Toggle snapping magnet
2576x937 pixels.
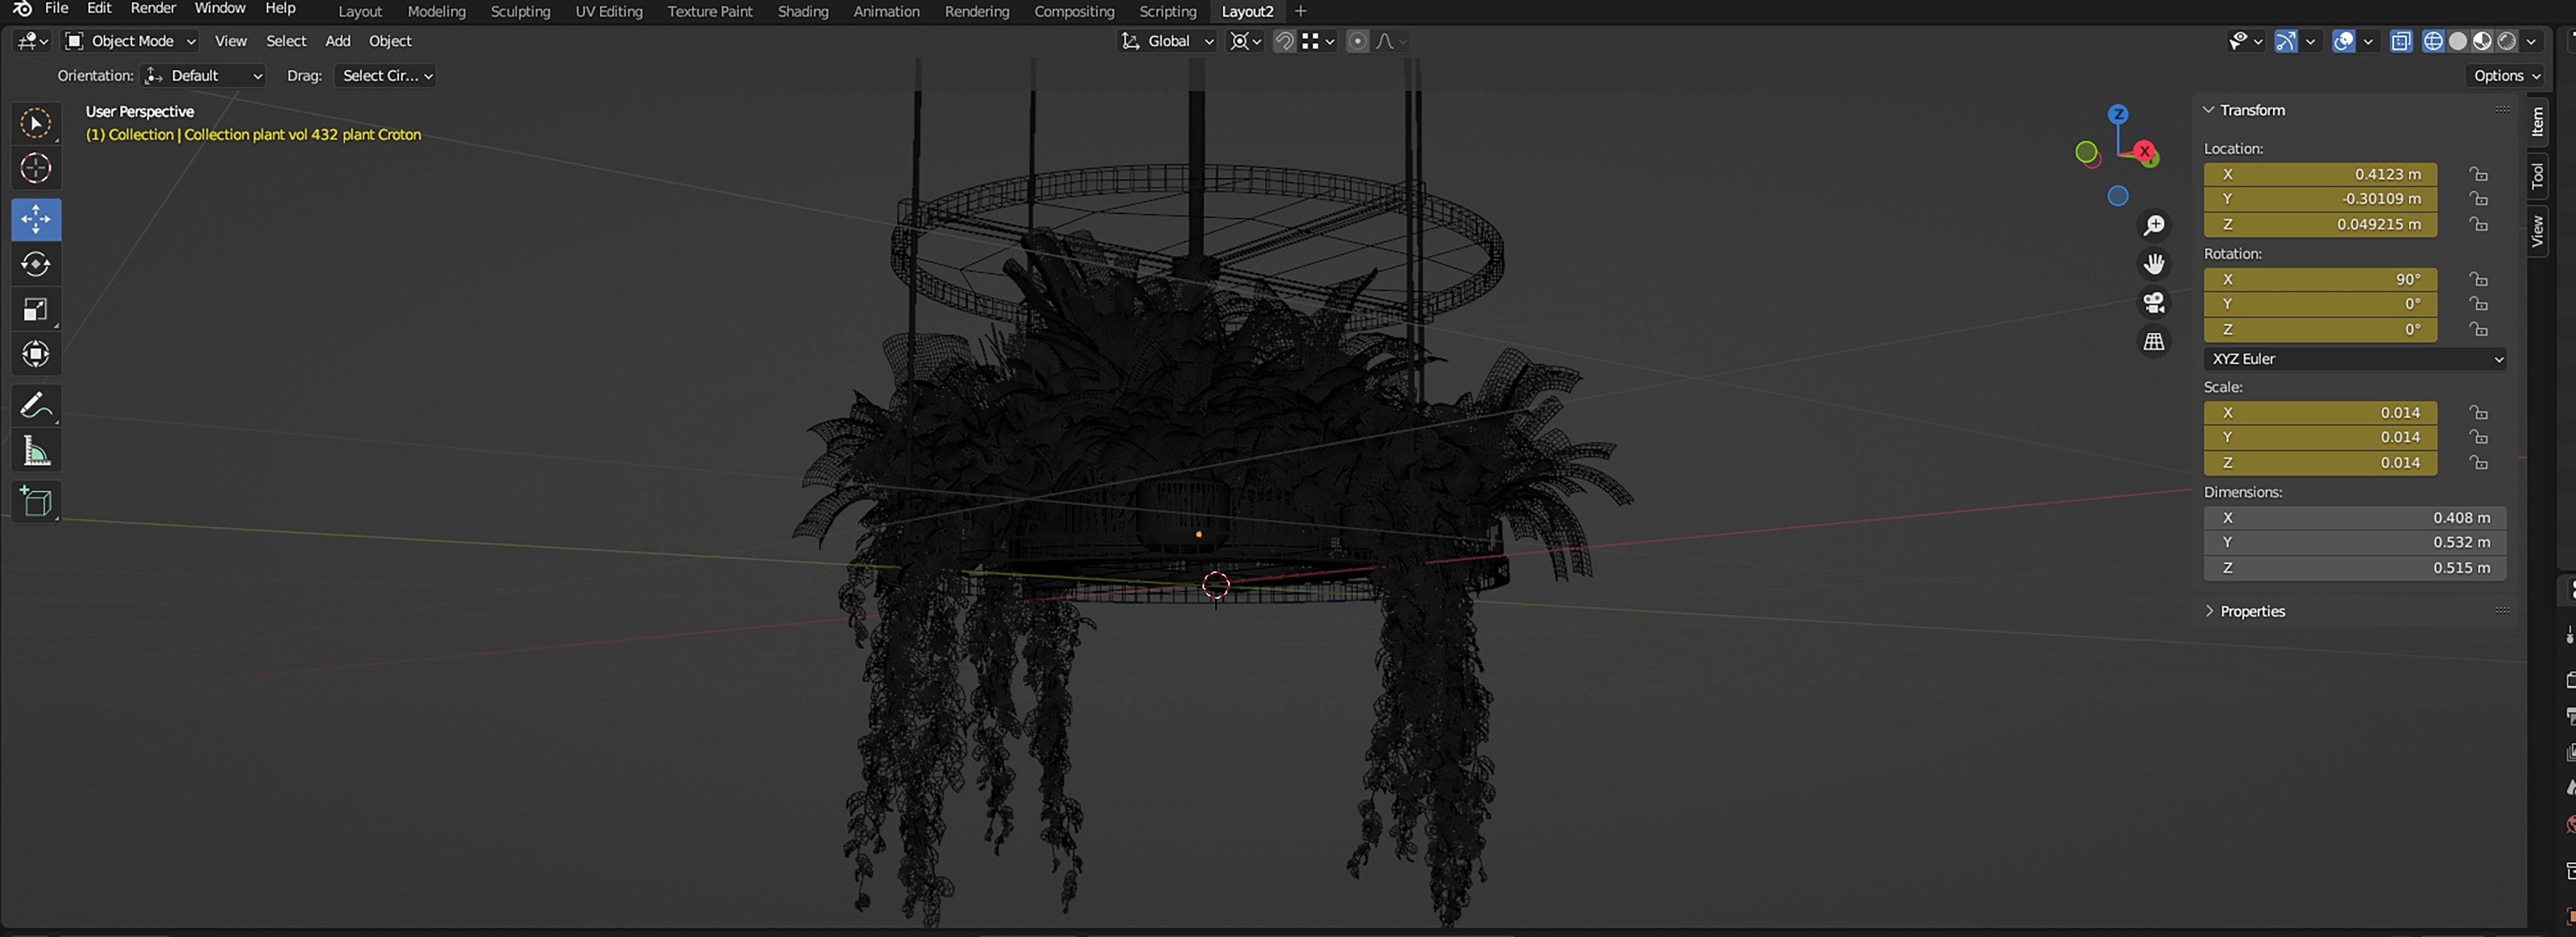tap(1285, 41)
